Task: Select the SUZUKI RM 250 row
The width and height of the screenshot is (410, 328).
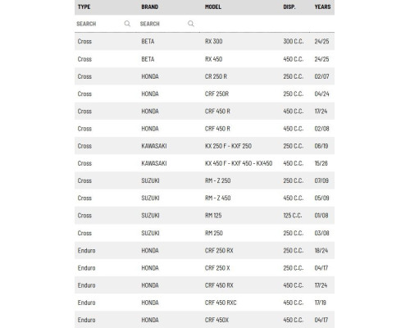Action: click(x=204, y=233)
